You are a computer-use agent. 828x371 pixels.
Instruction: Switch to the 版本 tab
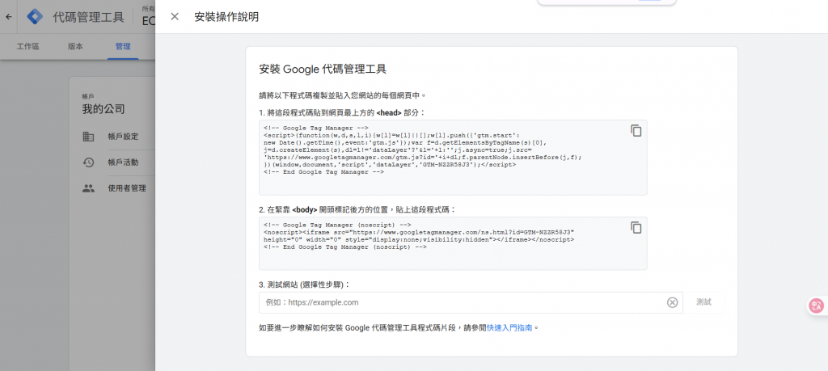[x=75, y=46]
